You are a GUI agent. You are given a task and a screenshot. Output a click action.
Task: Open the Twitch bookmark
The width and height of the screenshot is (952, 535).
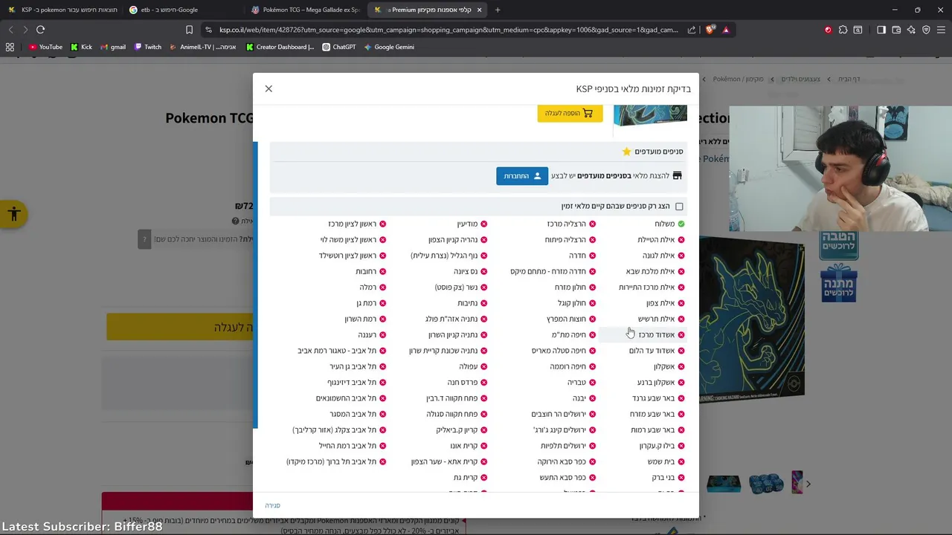pyautogui.click(x=147, y=47)
